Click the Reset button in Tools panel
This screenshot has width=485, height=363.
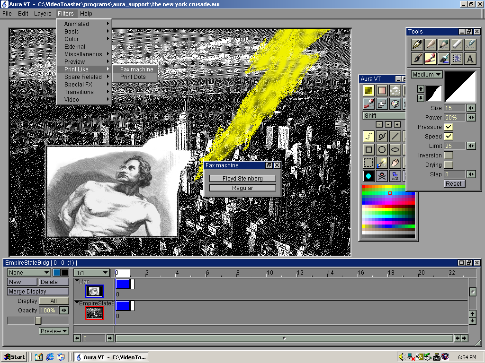[x=454, y=184]
